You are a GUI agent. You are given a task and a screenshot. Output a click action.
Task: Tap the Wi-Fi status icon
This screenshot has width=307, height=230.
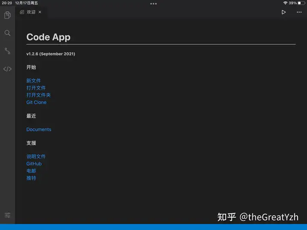click(x=285, y=3)
